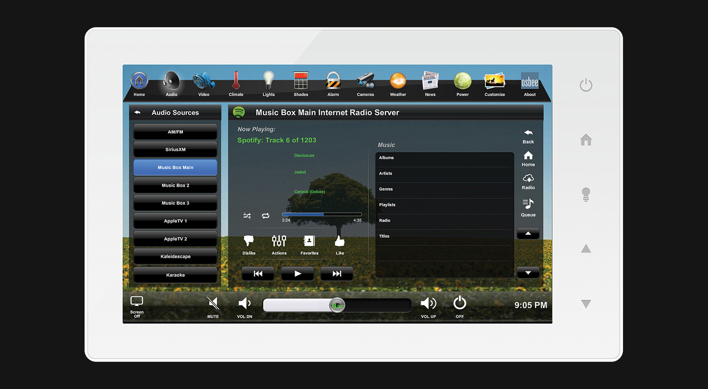
Task: Click the Like track icon
Action: (x=339, y=243)
